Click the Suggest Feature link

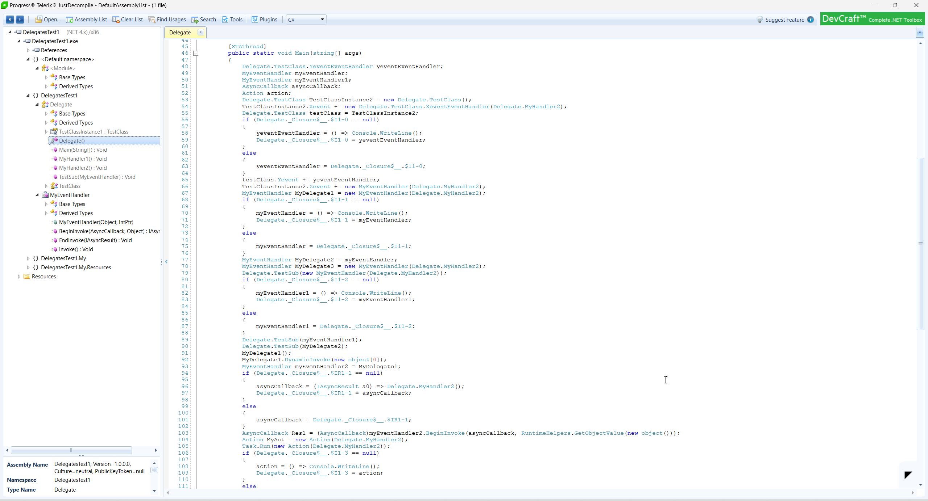coord(784,20)
